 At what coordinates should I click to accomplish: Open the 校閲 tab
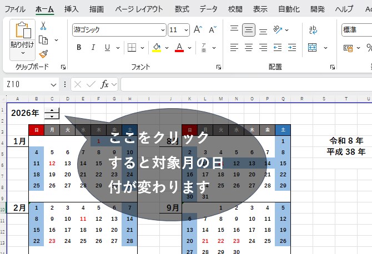pyautogui.click(x=235, y=9)
